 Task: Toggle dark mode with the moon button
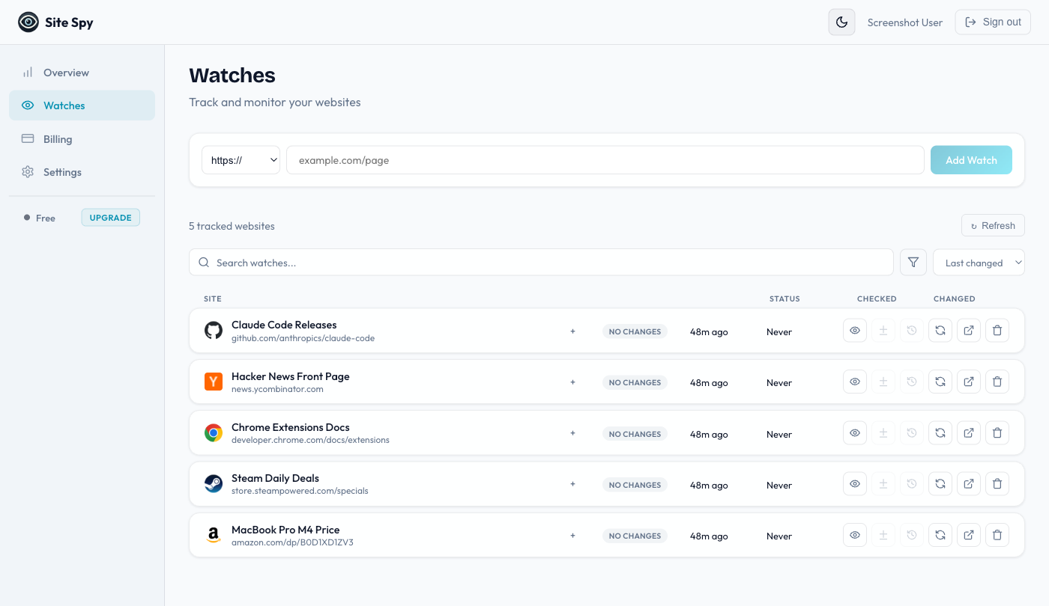pyautogui.click(x=841, y=22)
